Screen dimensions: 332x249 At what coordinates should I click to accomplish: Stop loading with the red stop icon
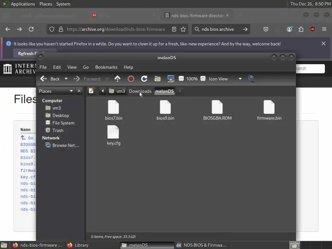click(x=131, y=79)
